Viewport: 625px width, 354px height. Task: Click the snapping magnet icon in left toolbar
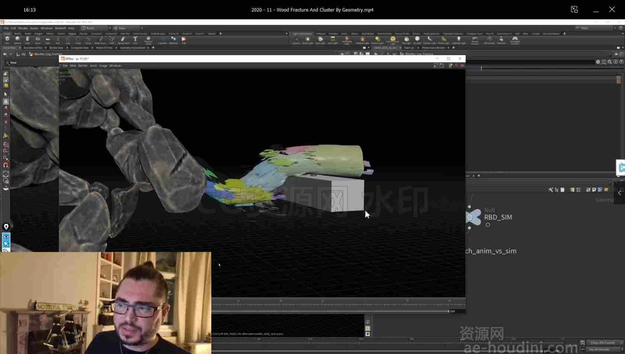pyautogui.click(x=6, y=165)
